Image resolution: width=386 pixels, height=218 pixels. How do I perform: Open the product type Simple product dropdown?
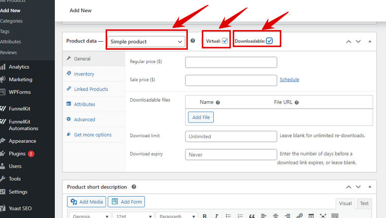point(146,42)
